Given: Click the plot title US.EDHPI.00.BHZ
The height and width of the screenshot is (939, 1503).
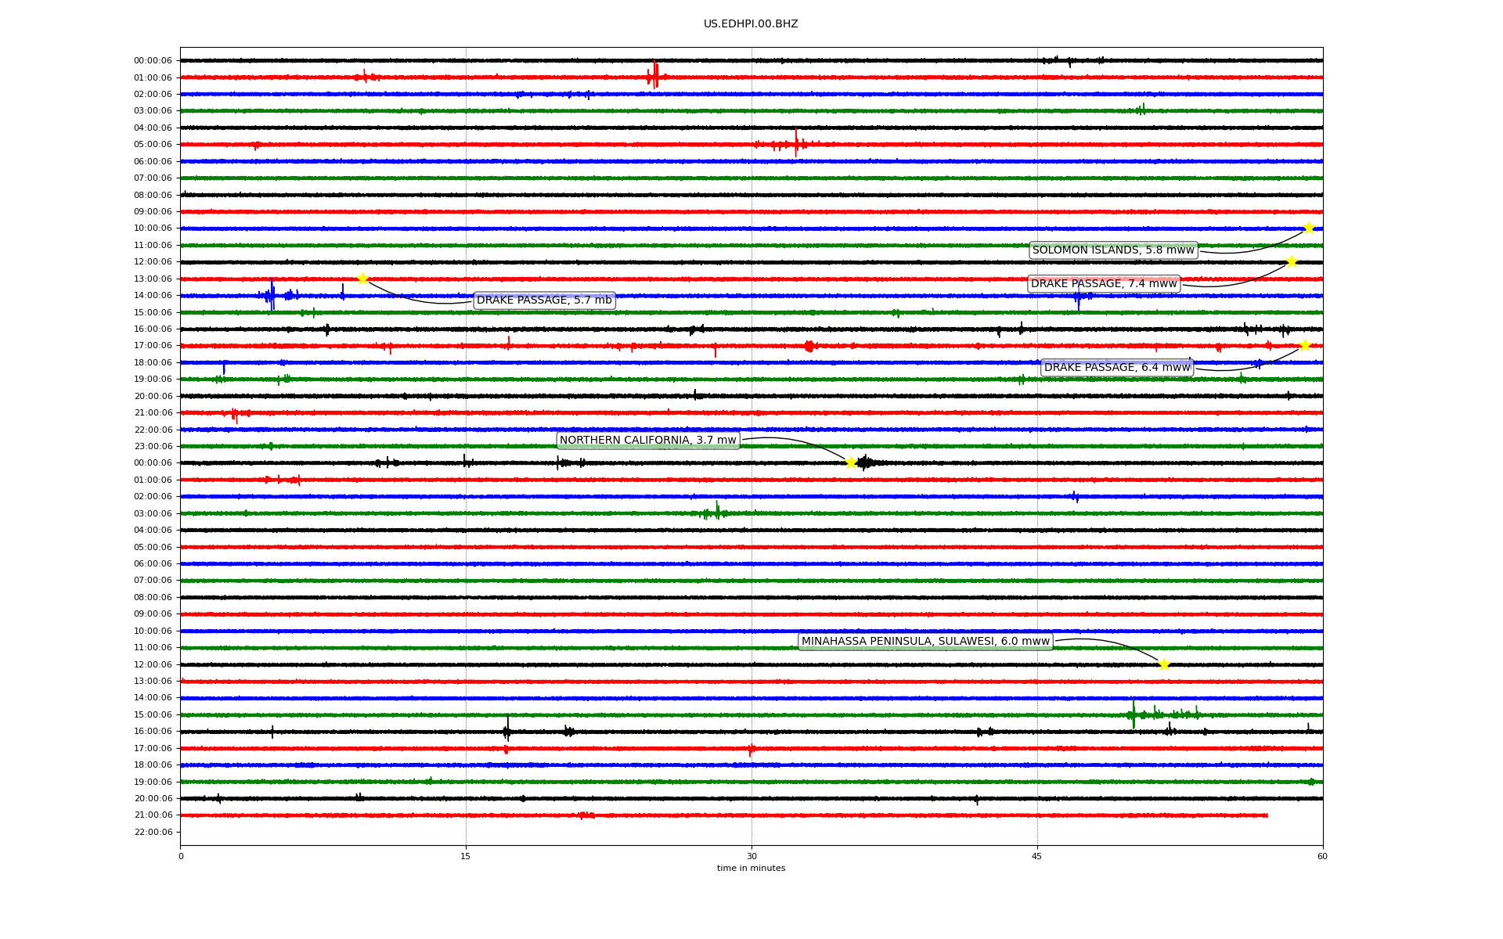Looking at the screenshot, I should pyautogui.click(x=751, y=24).
